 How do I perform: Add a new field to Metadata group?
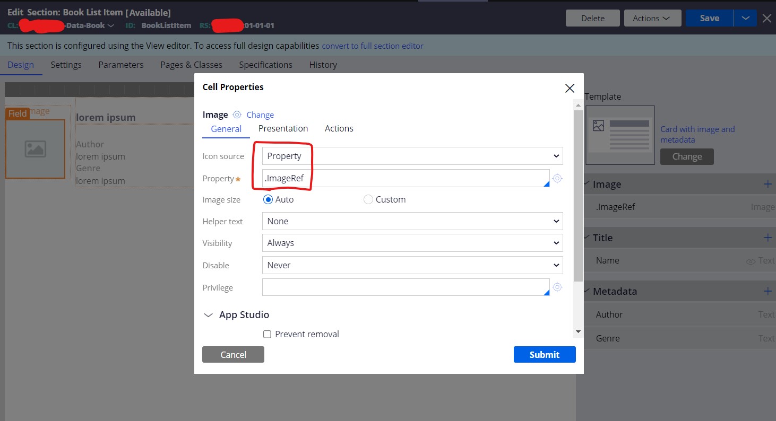[768, 291]
